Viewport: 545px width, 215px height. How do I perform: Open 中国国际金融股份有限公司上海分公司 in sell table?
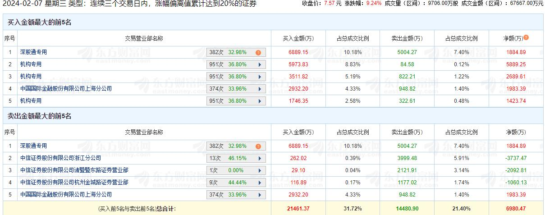66,195
